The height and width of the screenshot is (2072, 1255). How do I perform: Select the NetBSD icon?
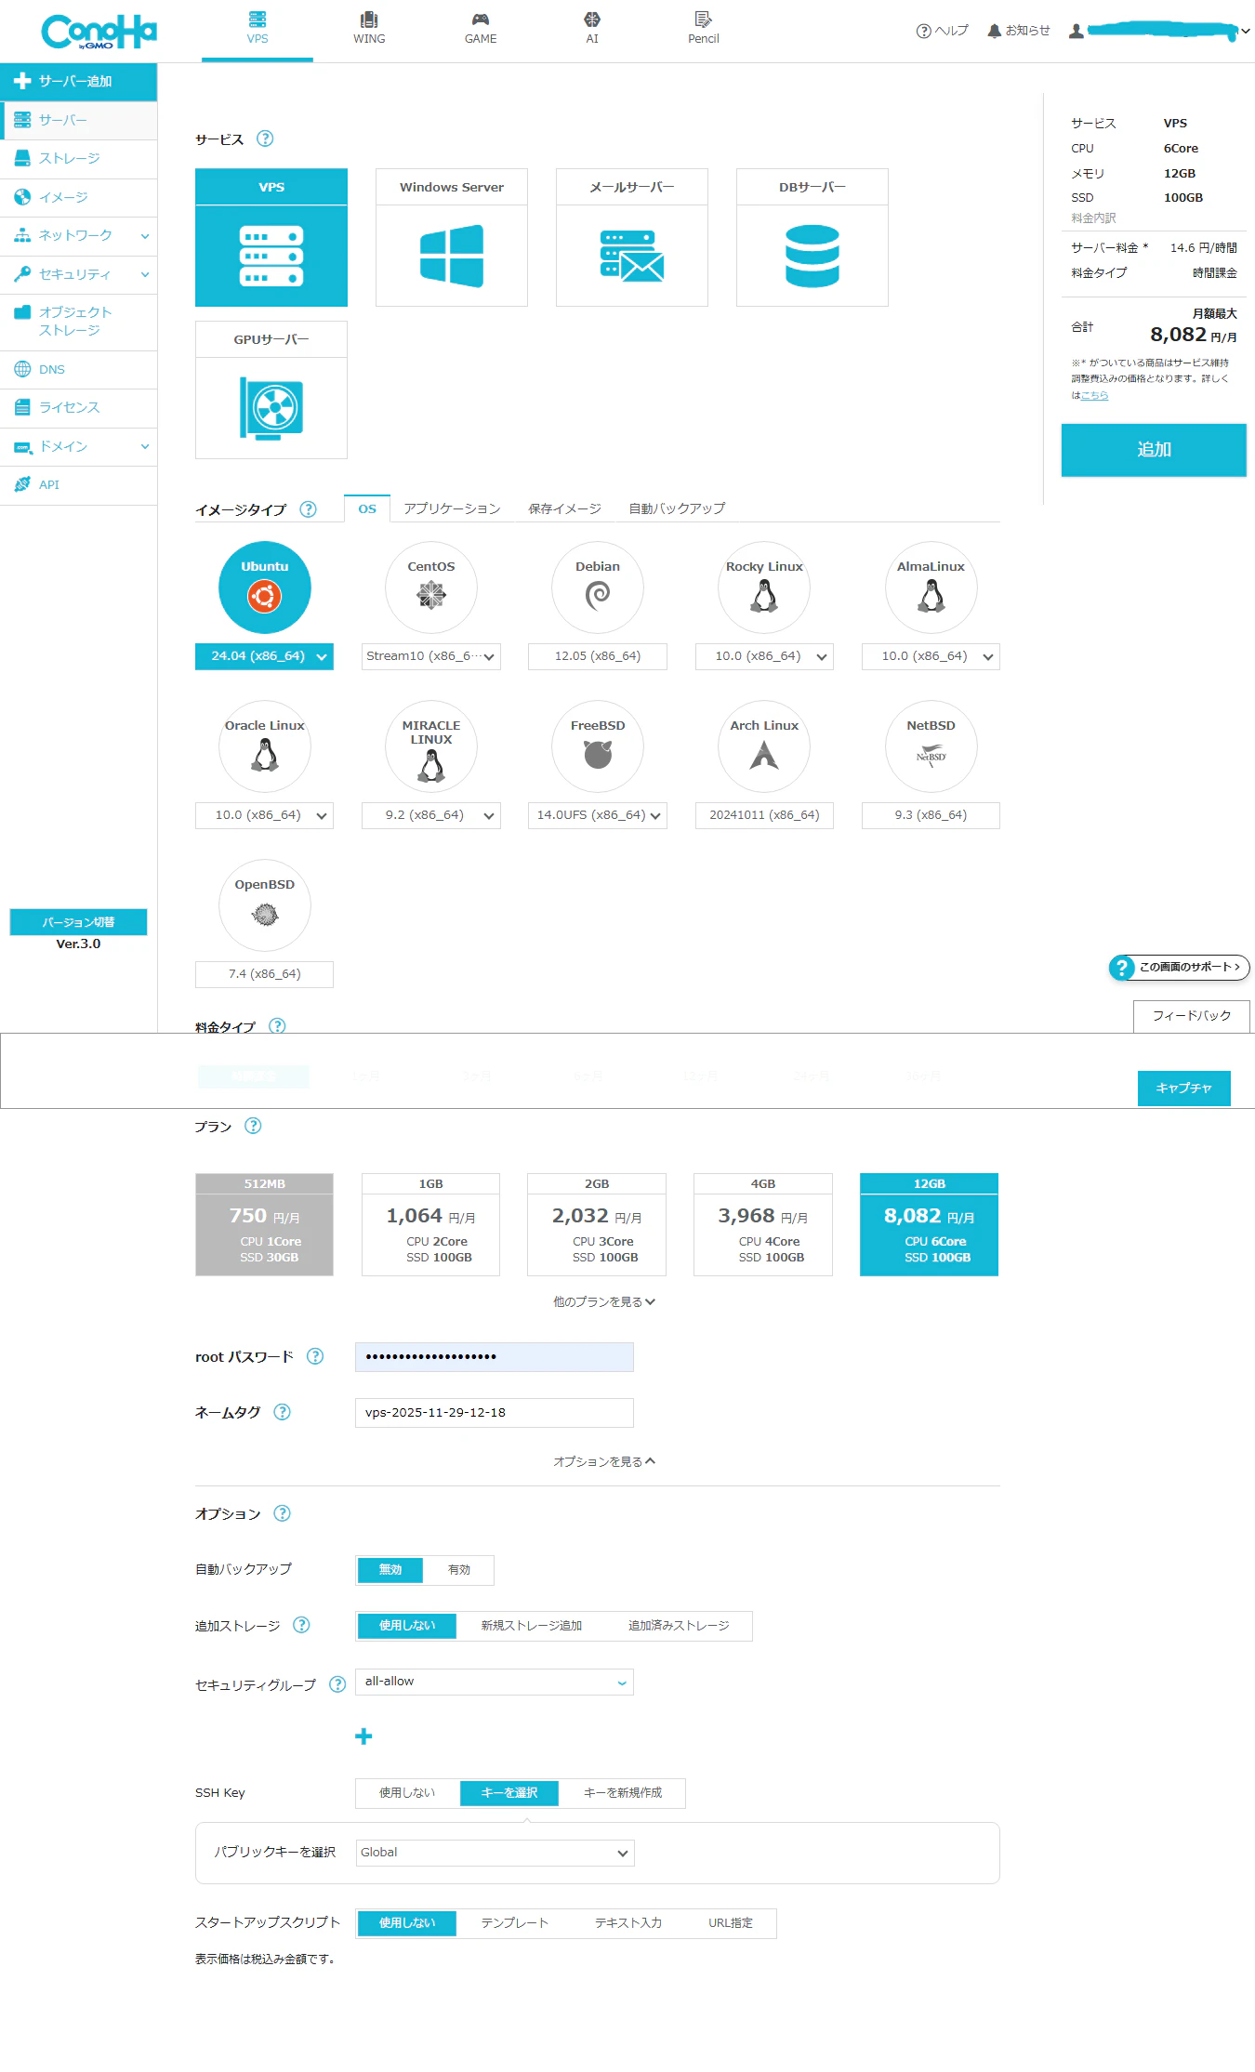(931, 746)
